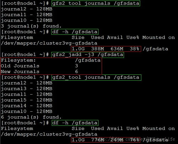Viewport: 178px width, 144px height.
Task: Click the 76% usage value
Action: tap(134, 140)
